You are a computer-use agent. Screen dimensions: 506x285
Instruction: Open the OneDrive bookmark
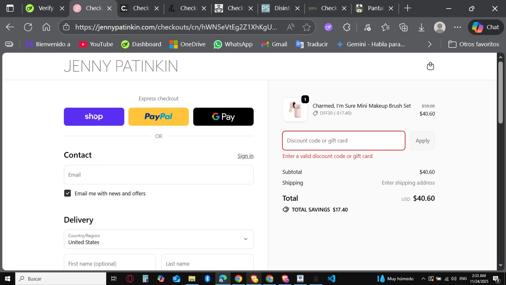pyautogui.click(x=188, y=44)
